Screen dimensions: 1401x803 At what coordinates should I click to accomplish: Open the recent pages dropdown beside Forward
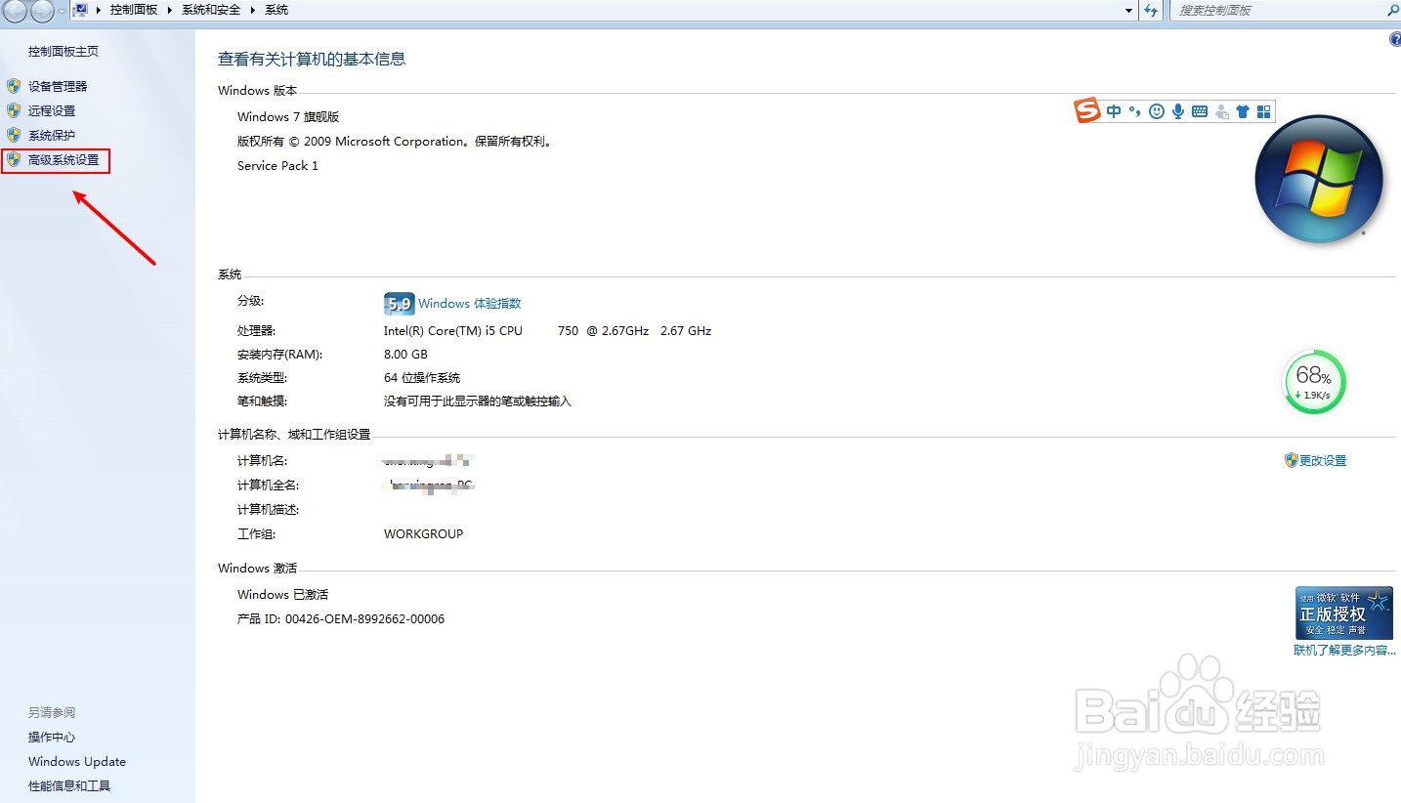[x=62, y=11]
